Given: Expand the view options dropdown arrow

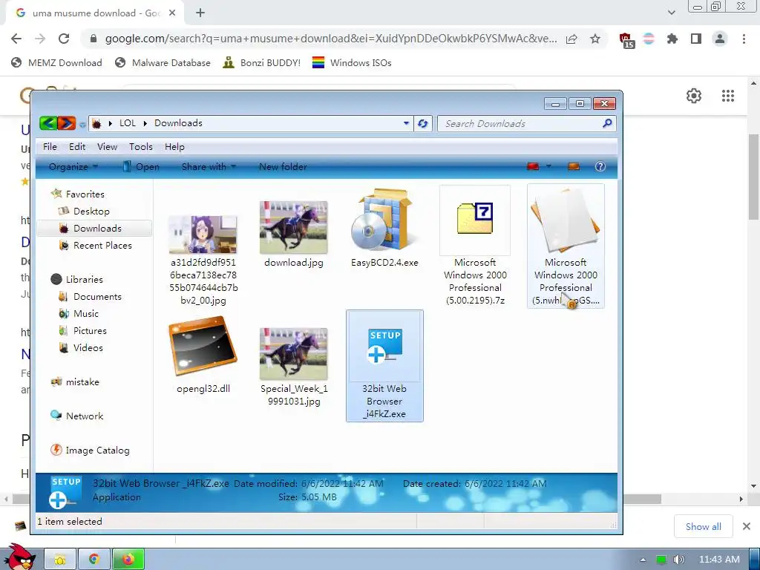Looking at the screenshot, I should click(x=548, y=167).
